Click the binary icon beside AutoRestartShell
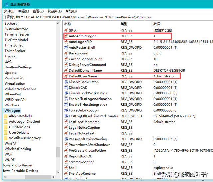 [x=66, y=47]
